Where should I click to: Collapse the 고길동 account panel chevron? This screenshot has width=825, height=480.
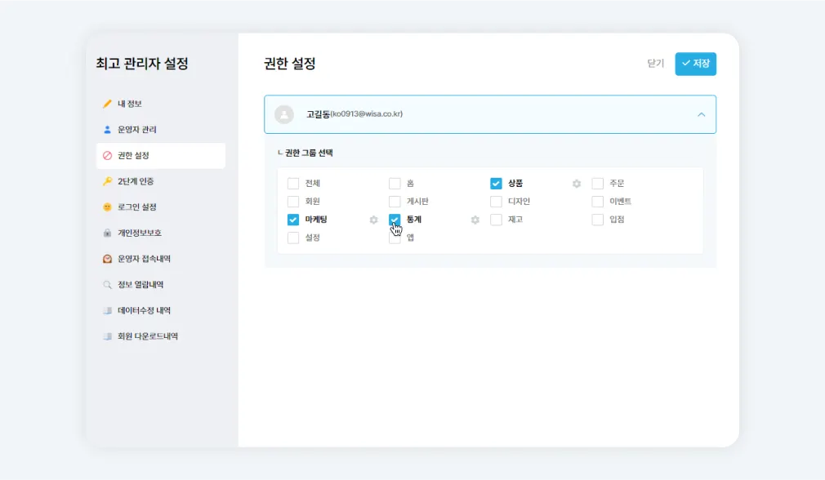tap(701, 114)
